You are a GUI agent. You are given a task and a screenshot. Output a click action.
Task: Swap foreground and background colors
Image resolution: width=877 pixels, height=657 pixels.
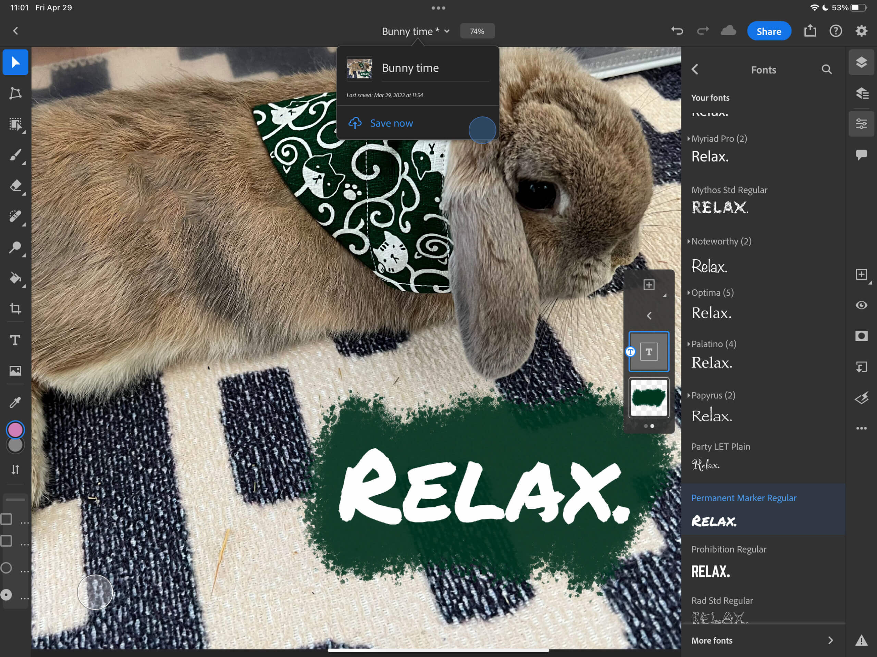15,470
